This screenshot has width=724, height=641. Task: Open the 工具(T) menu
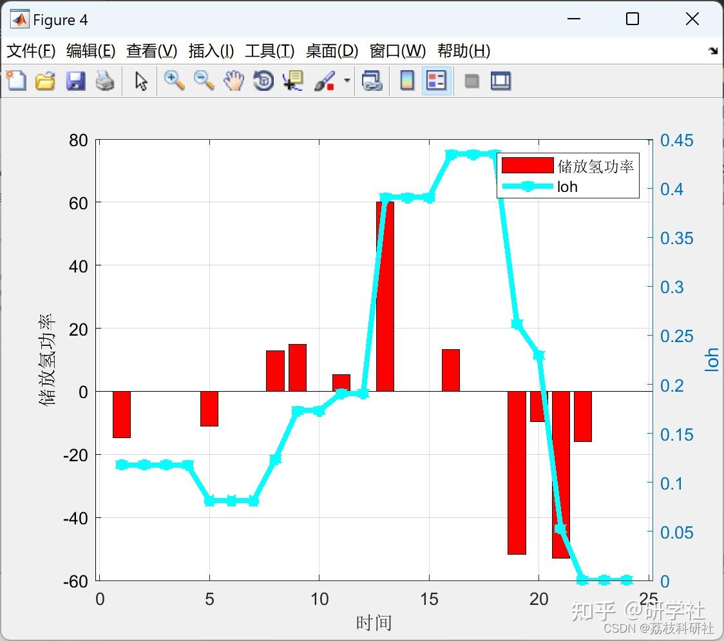click(x=270, y=51)
